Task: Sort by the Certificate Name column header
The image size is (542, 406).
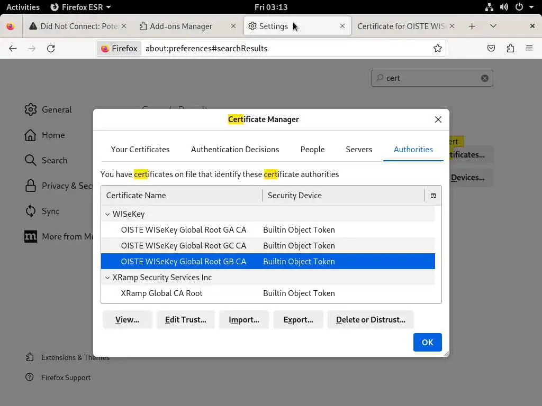Action: tap(182, 196)
